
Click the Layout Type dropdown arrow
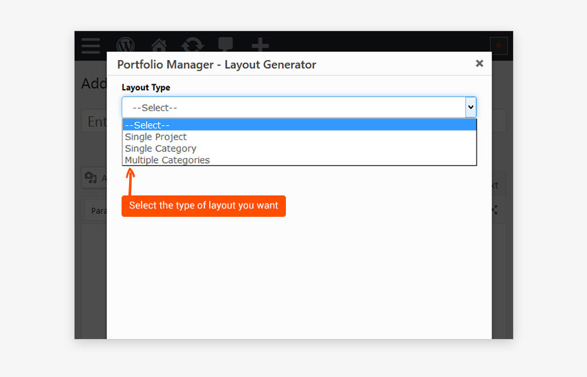tap(470, 107)
